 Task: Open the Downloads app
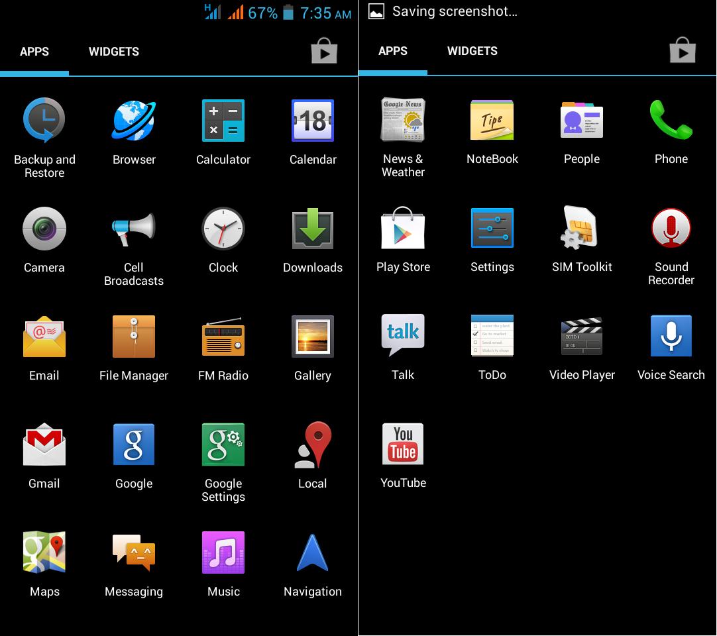[313, 228]
